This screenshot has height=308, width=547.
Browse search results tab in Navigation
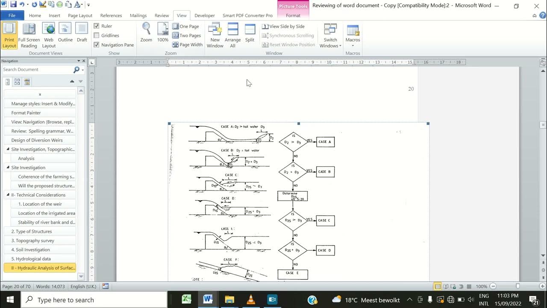pos(27,81)
